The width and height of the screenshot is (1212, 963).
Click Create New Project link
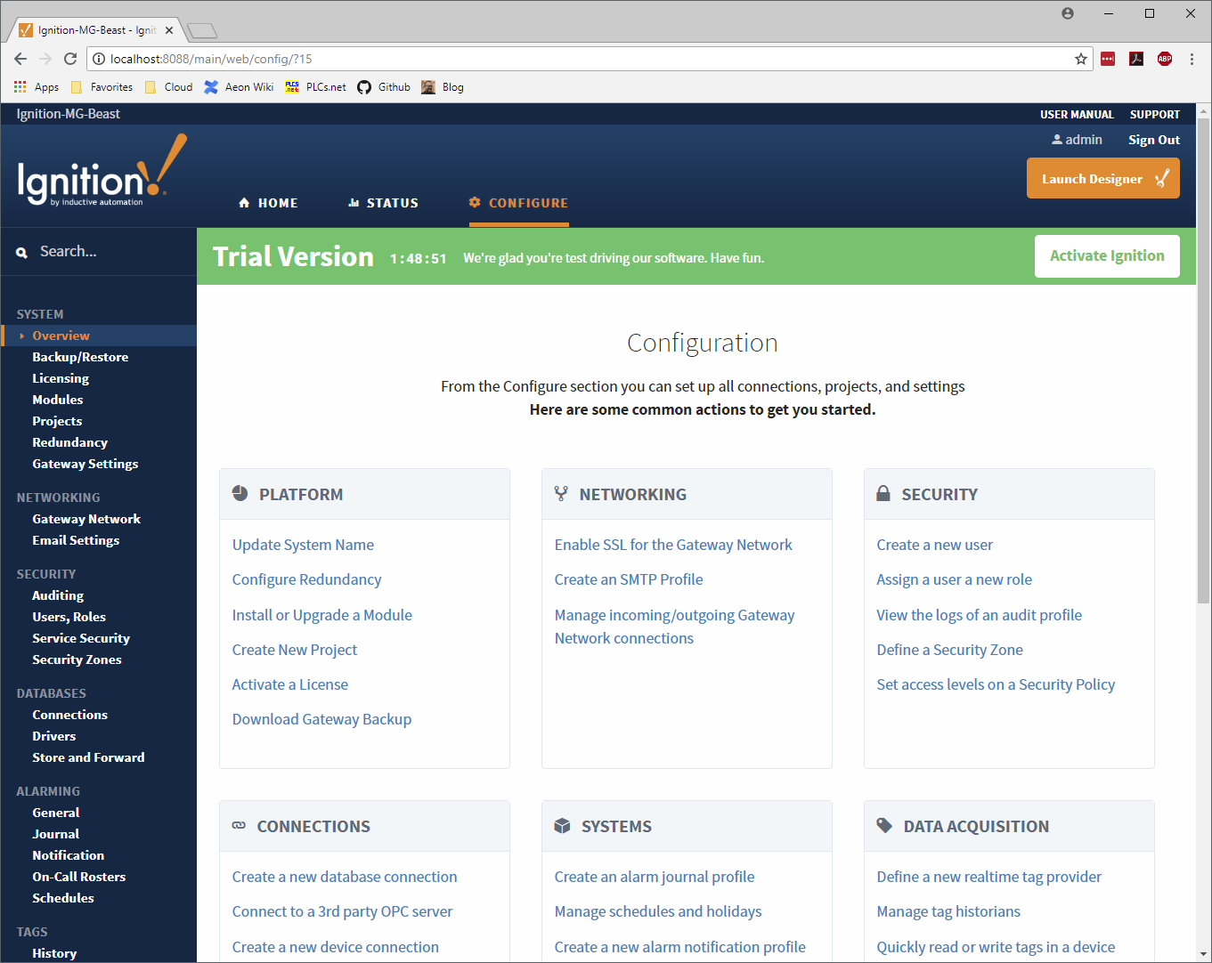pos(295,650)
